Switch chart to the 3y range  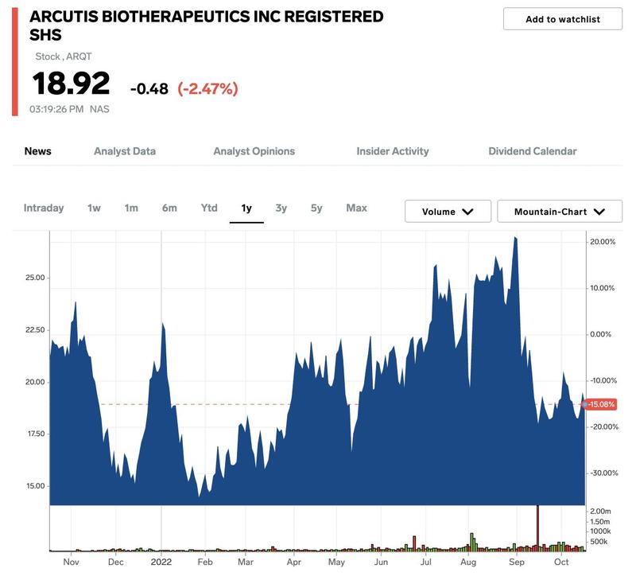[281, 208]
